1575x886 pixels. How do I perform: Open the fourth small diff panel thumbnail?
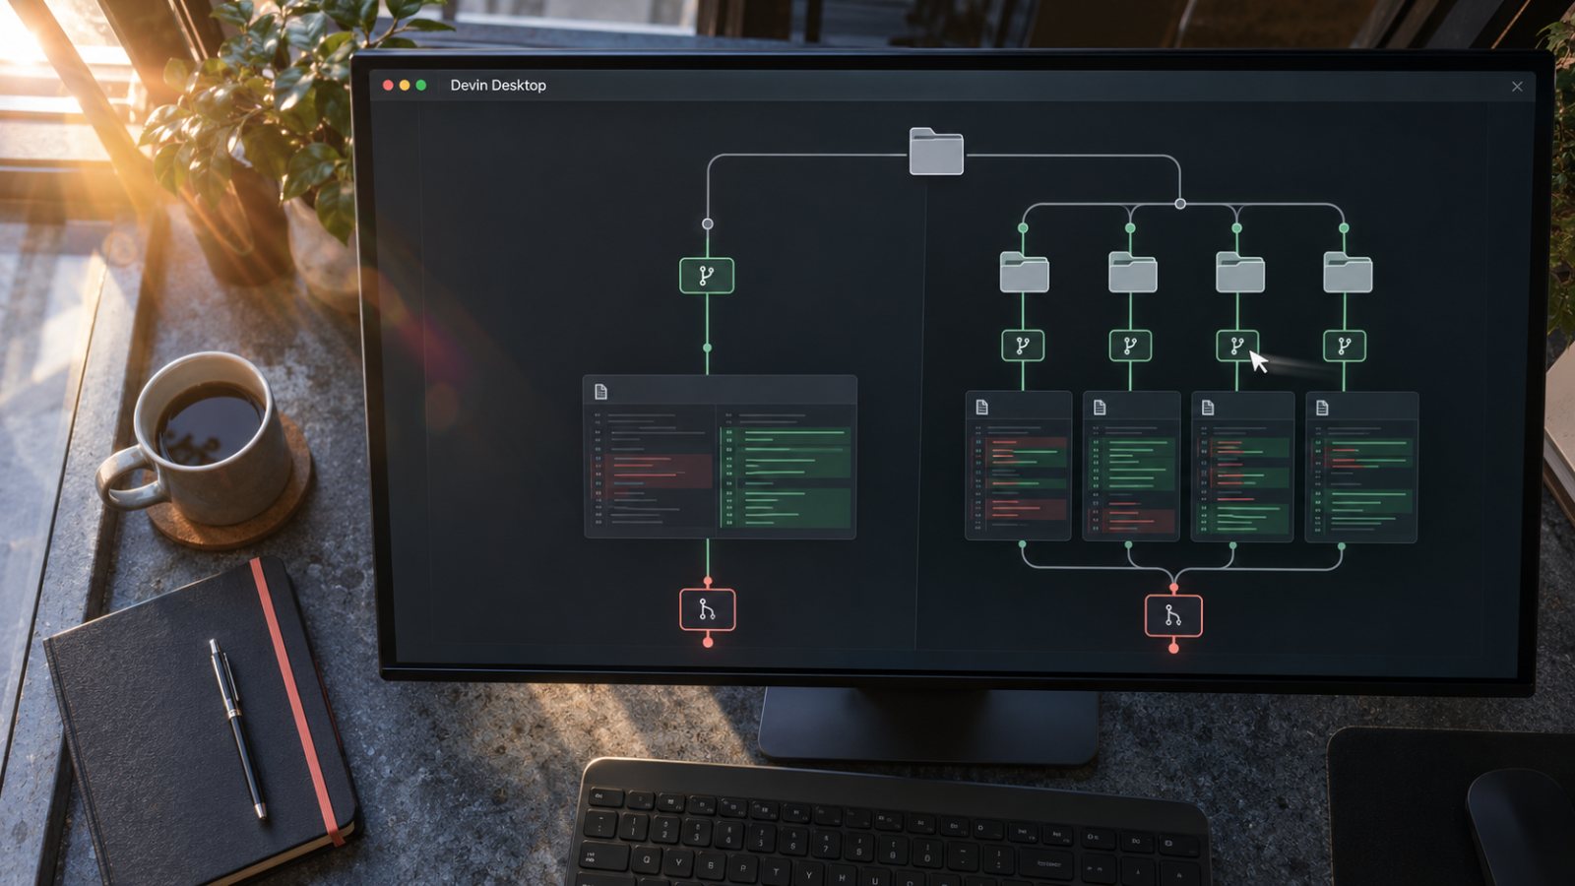(x=1361, y=467)
